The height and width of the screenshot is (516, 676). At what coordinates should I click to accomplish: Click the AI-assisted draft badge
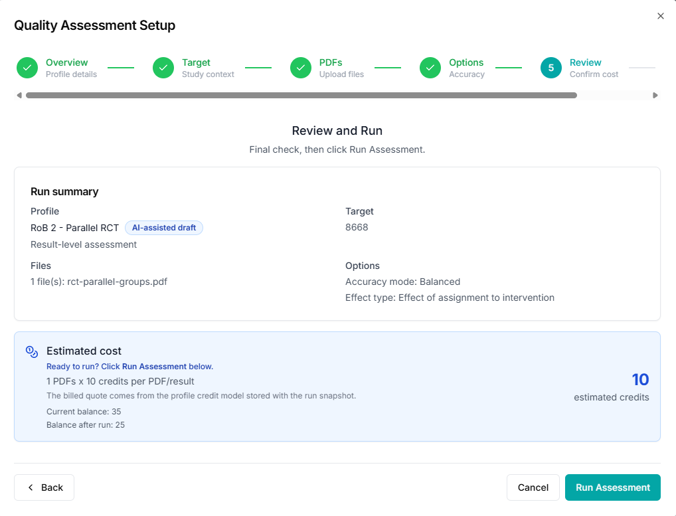(x=164, y=228)
